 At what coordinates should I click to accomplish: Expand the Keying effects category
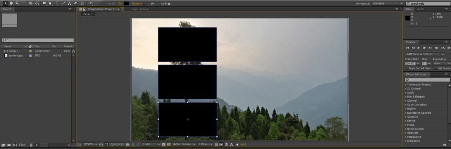pos(406,121)
